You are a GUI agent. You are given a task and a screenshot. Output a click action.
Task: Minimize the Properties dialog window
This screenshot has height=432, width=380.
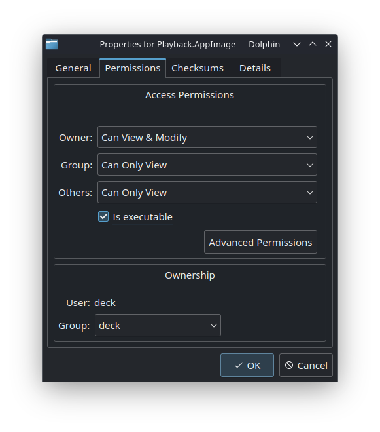click(297, 44)
